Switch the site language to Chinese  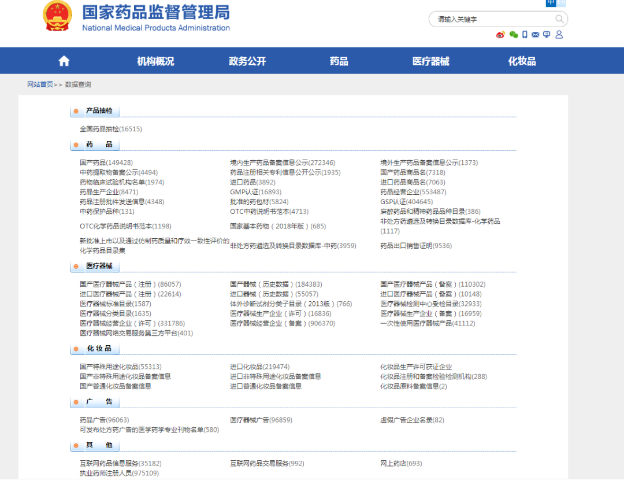pos(551,3)
